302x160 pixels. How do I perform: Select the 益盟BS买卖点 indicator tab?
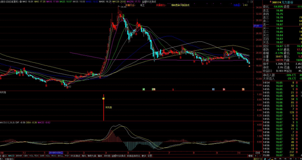[x=118, y=156]
